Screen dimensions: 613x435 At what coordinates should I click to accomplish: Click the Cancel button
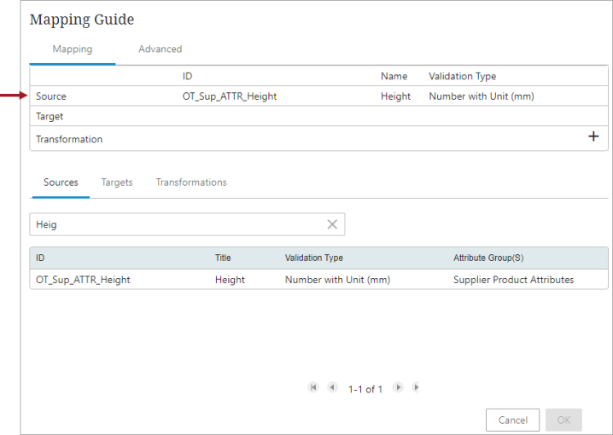pos(512,420)
